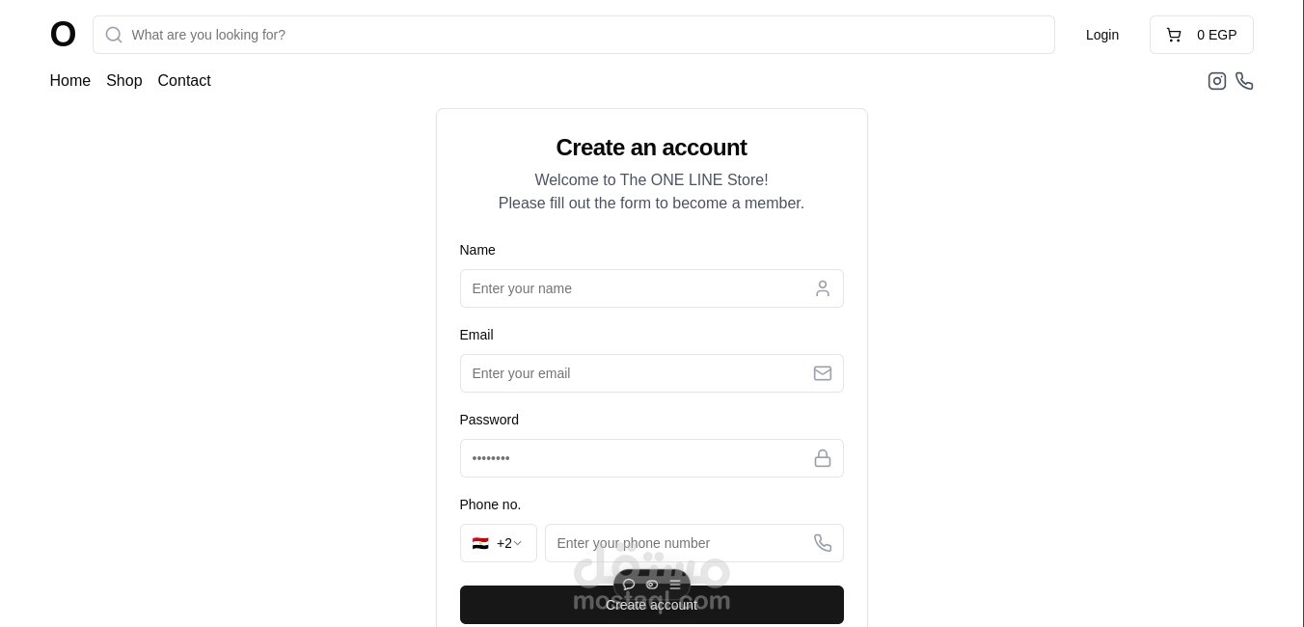Open the Shop menu item

point(124,81)
